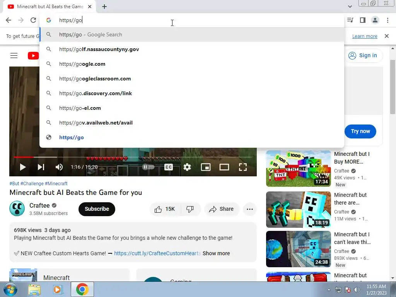Open the Windows Start button
Screen dimensions: 396x297
pos(10,289)
